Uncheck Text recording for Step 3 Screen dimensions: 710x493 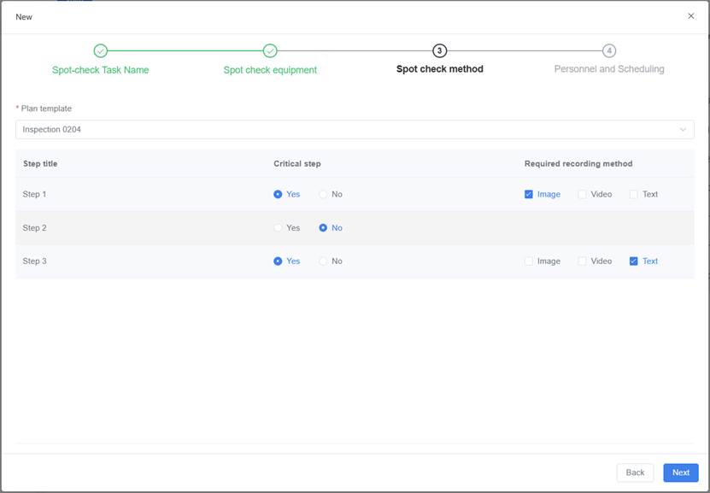(x=634, y=261)
